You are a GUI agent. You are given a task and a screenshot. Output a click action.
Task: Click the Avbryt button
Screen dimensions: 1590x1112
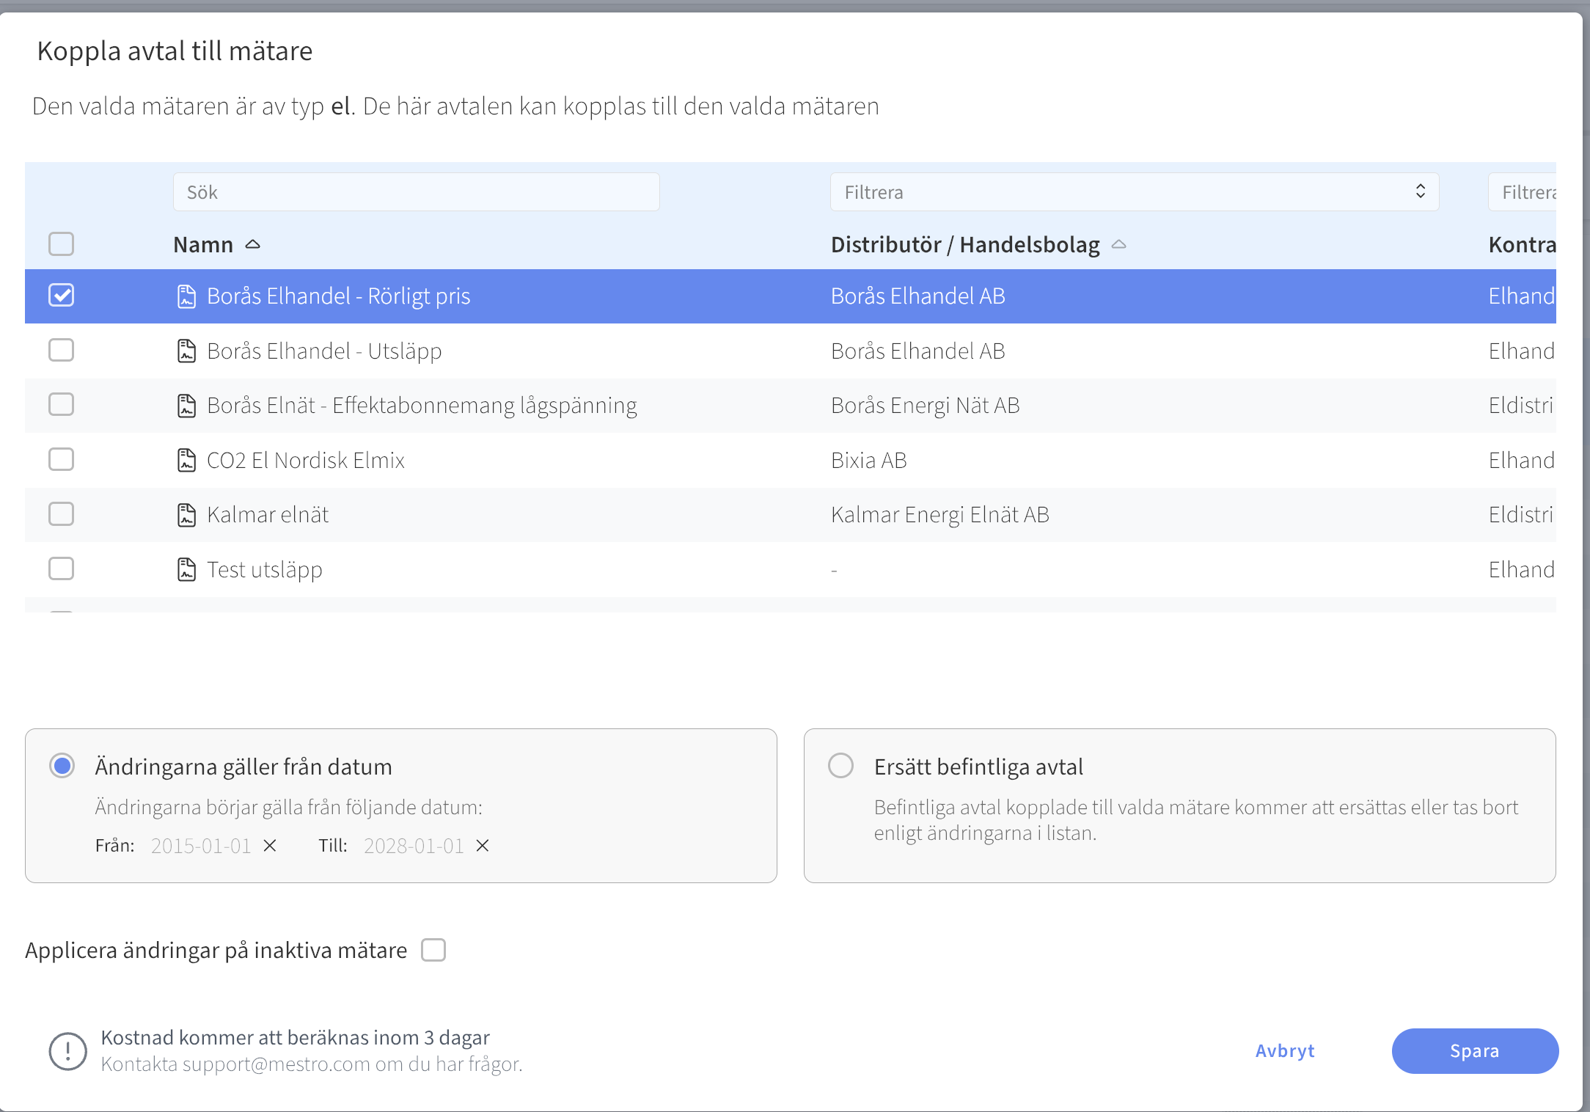(1285, 1051)
